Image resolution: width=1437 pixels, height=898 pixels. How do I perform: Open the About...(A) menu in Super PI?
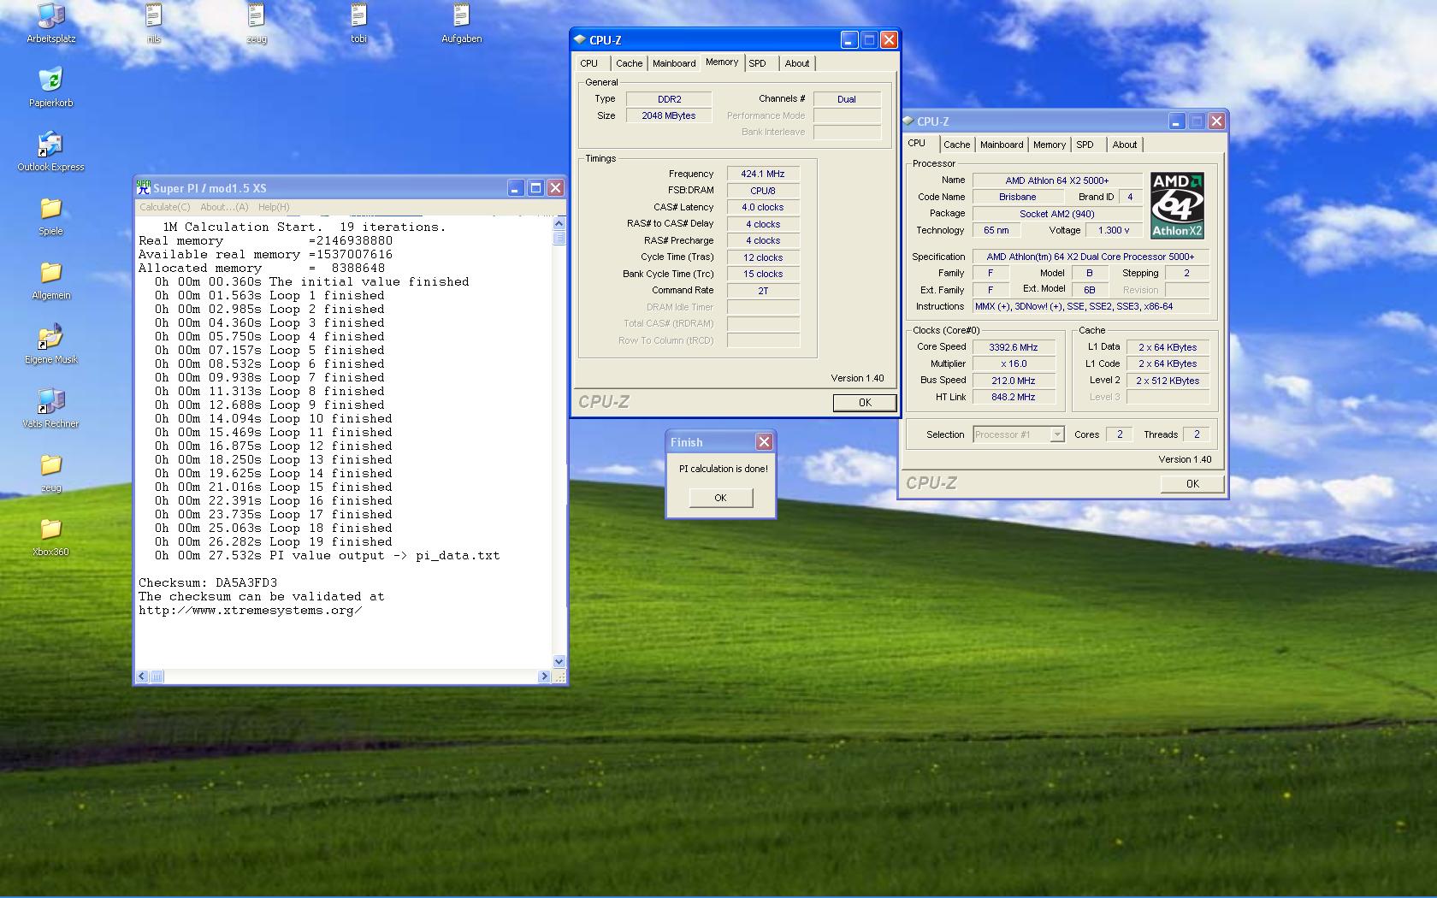224,207
